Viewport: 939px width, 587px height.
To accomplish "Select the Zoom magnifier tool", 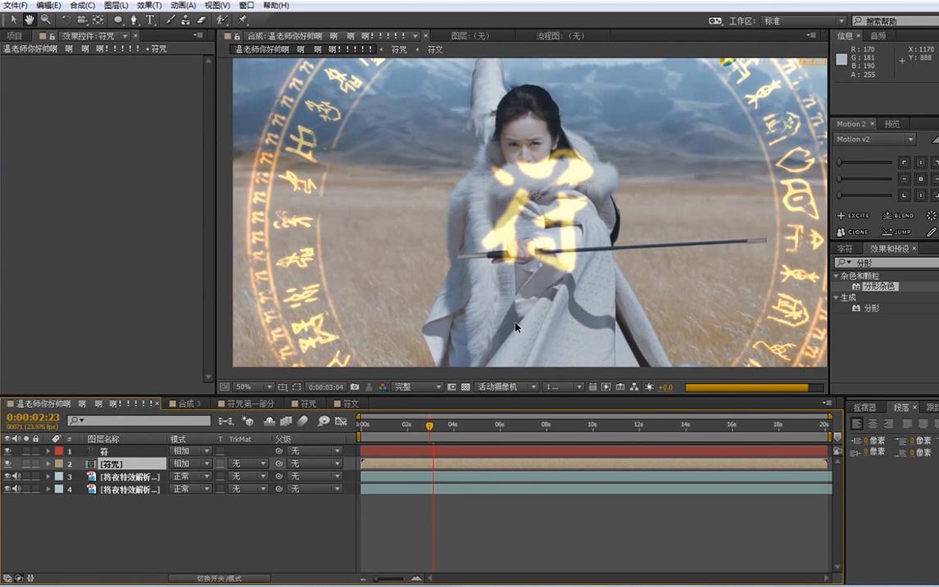I will click(46, 20).
